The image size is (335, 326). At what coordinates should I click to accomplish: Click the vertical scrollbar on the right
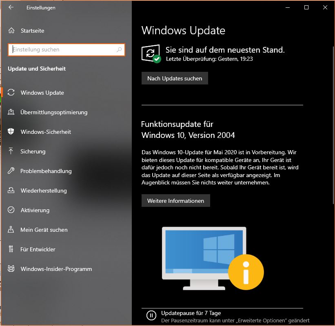(333, 125)
